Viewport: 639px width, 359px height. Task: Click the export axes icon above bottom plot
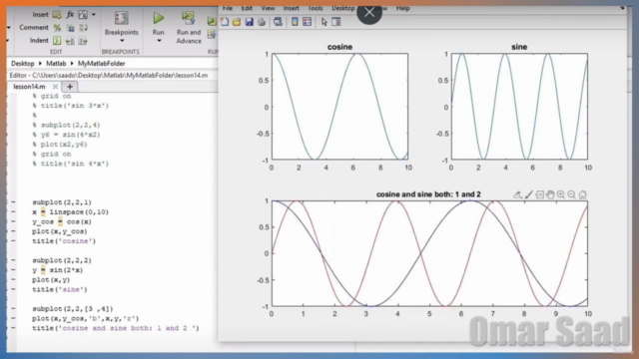[x=517, y=194]
